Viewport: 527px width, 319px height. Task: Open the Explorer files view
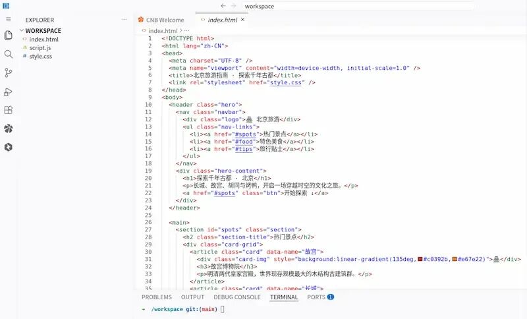coord(9,36)
